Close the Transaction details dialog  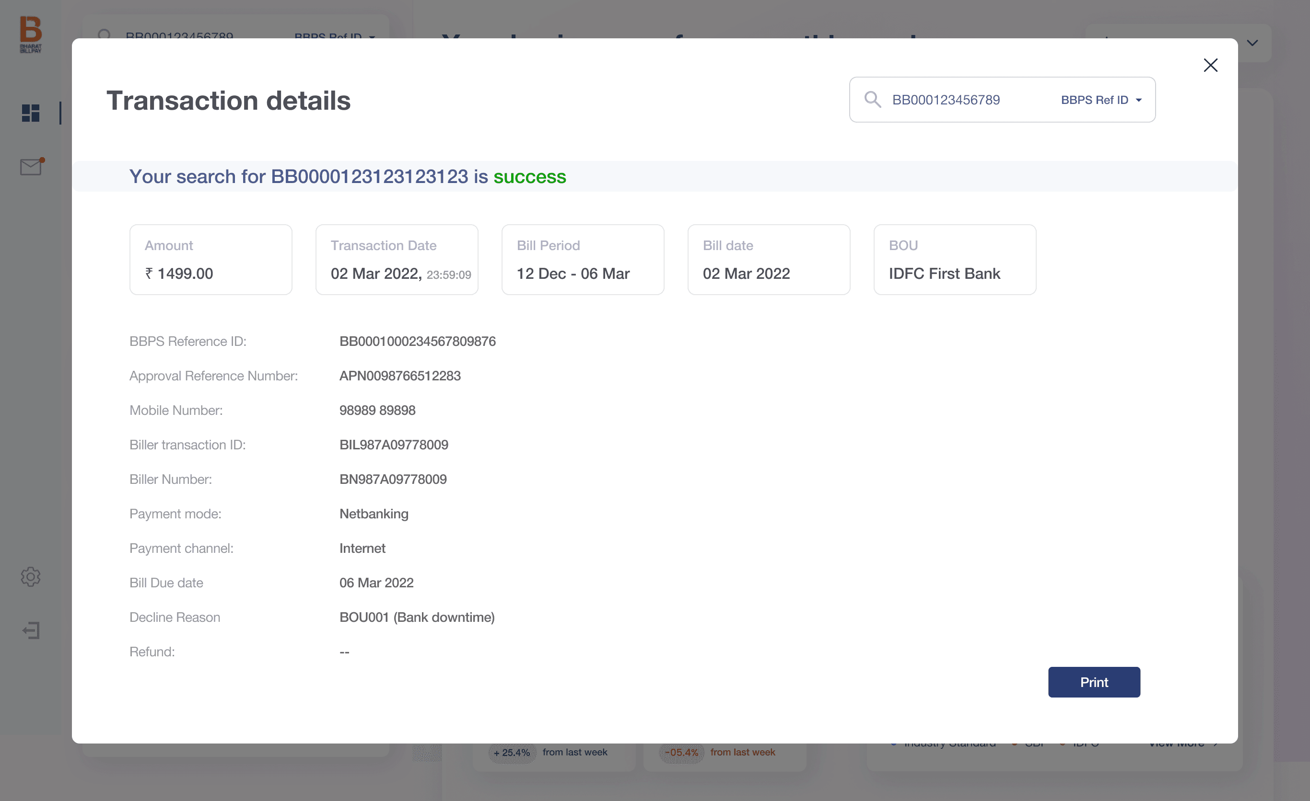coord(1210,65)
